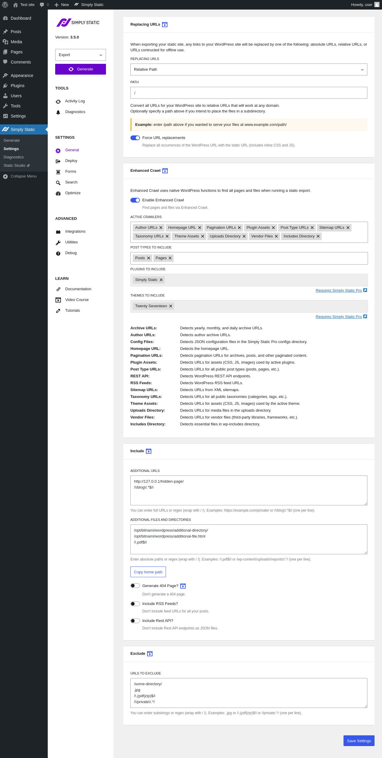
Task: Disable Force URL replacements toggle
Action: [x=135, y=138]
